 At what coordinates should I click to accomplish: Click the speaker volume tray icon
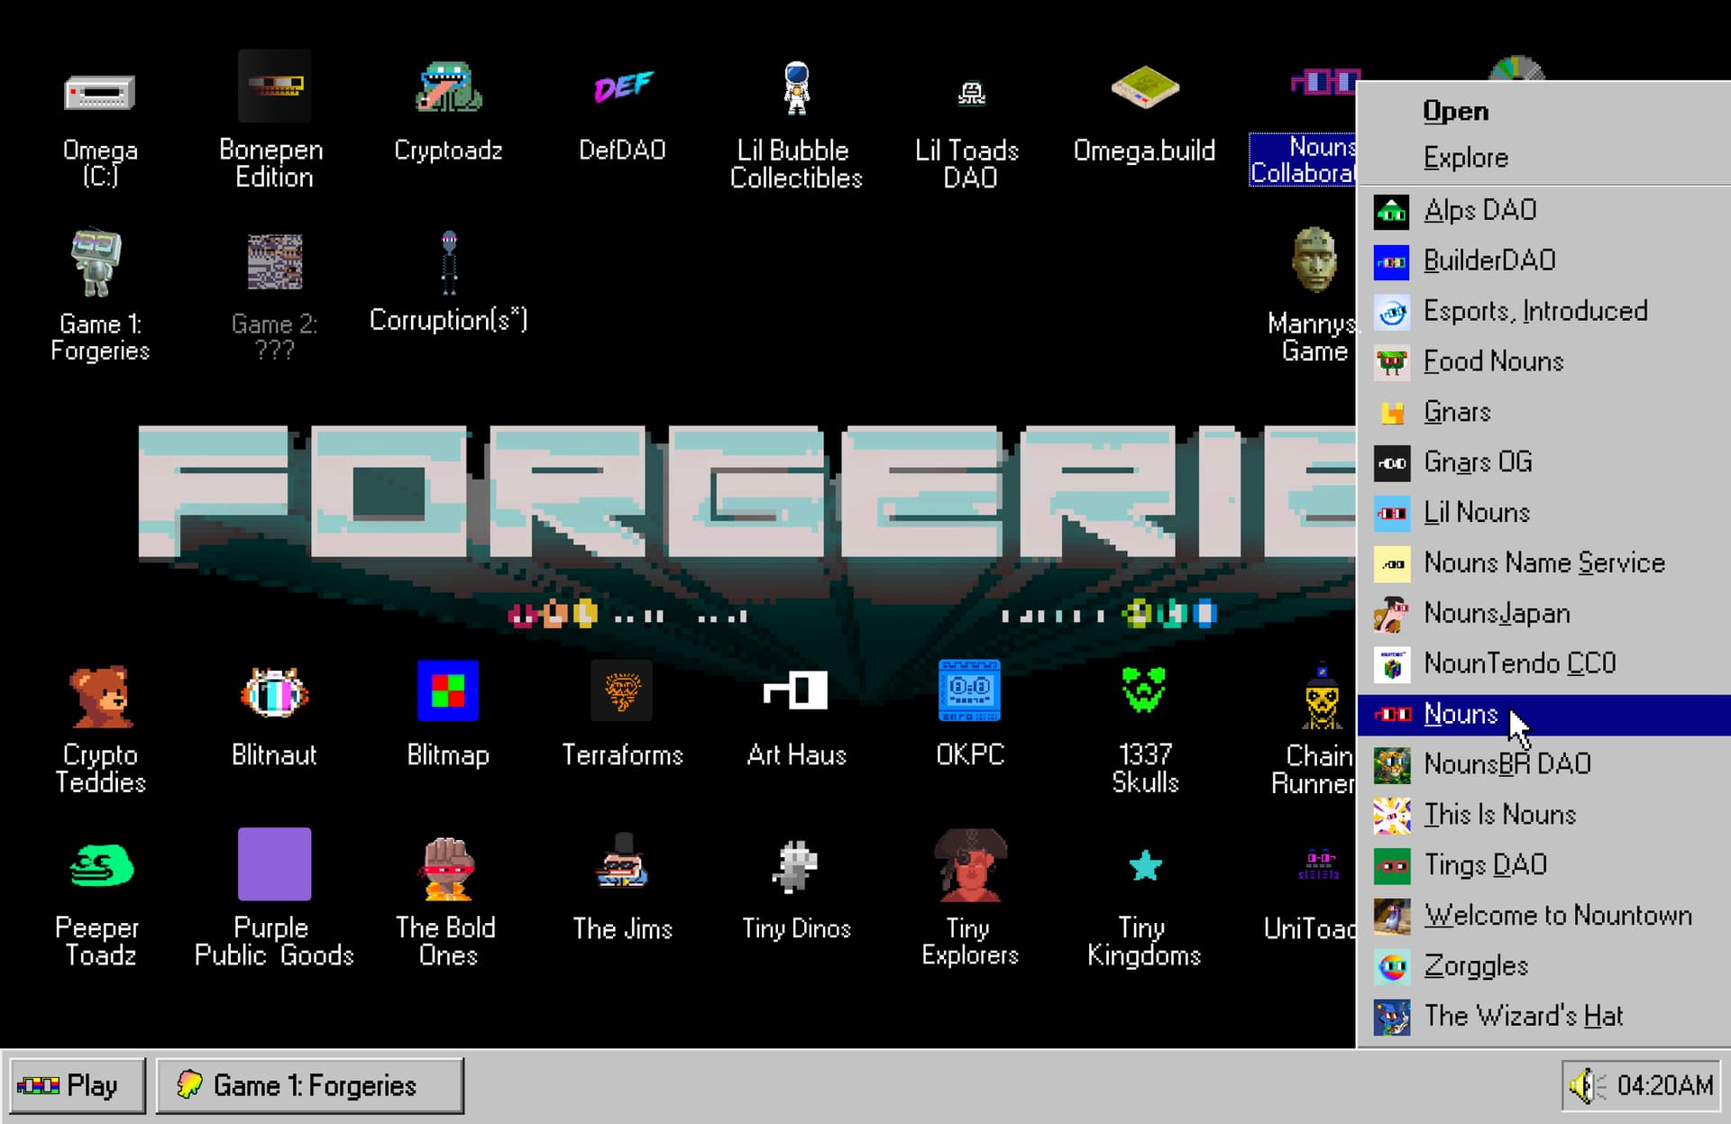(x=1583, y=1085)
